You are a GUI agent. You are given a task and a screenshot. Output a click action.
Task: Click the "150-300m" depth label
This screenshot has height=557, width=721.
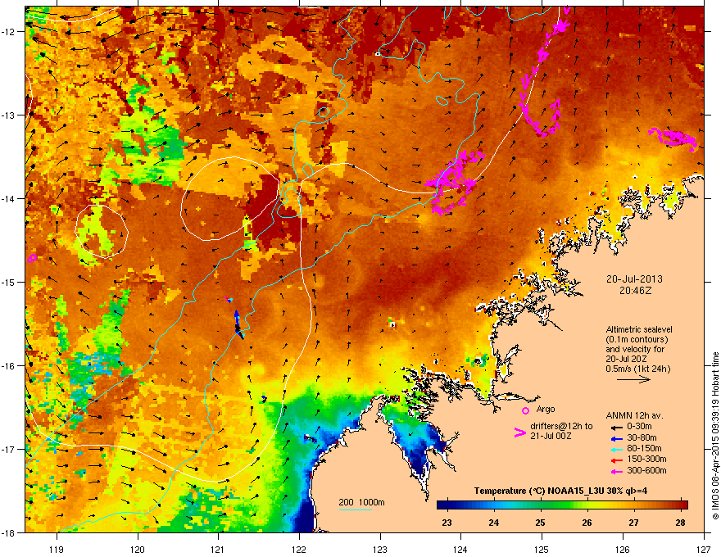click(x=646, y=460)
